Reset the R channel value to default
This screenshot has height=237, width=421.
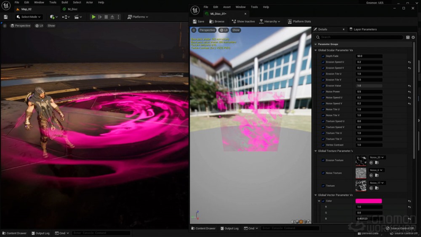coord(410,207)
